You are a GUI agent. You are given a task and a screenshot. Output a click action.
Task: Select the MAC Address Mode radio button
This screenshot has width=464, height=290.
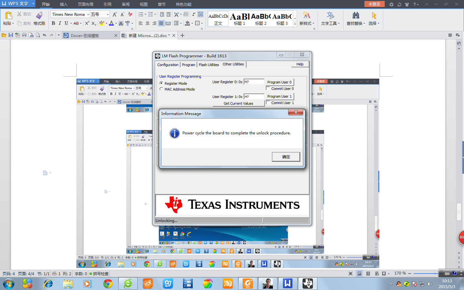click(x=161, y=89)
